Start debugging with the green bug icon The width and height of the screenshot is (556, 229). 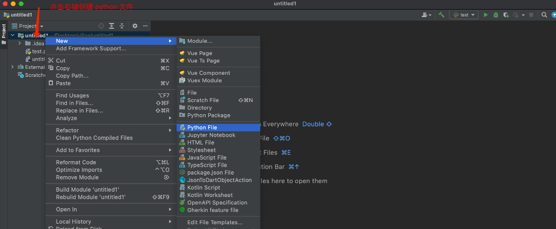[x=496, y=15]
